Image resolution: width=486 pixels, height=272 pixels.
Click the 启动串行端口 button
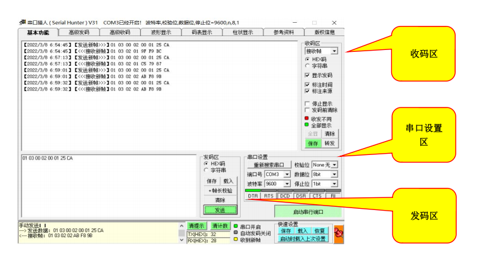pos(308,212)
